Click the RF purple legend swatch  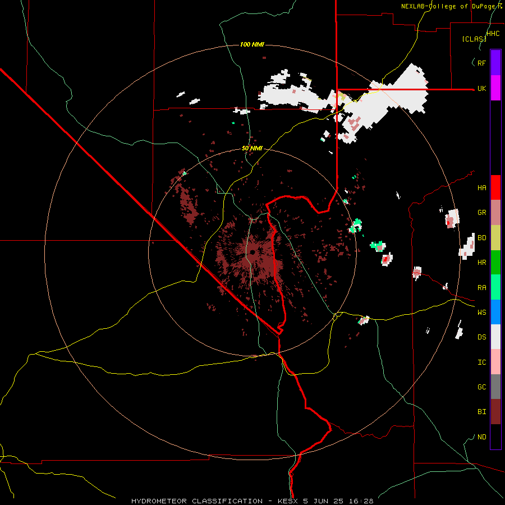(495, 62)
